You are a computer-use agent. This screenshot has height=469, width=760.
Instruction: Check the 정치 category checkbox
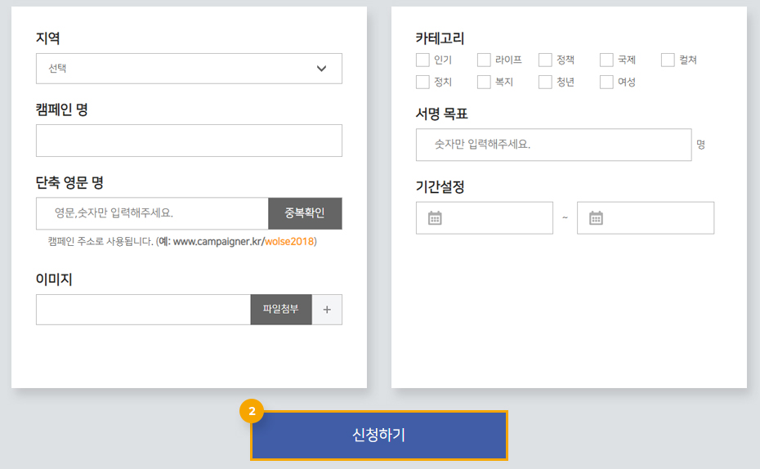point(422,82)
